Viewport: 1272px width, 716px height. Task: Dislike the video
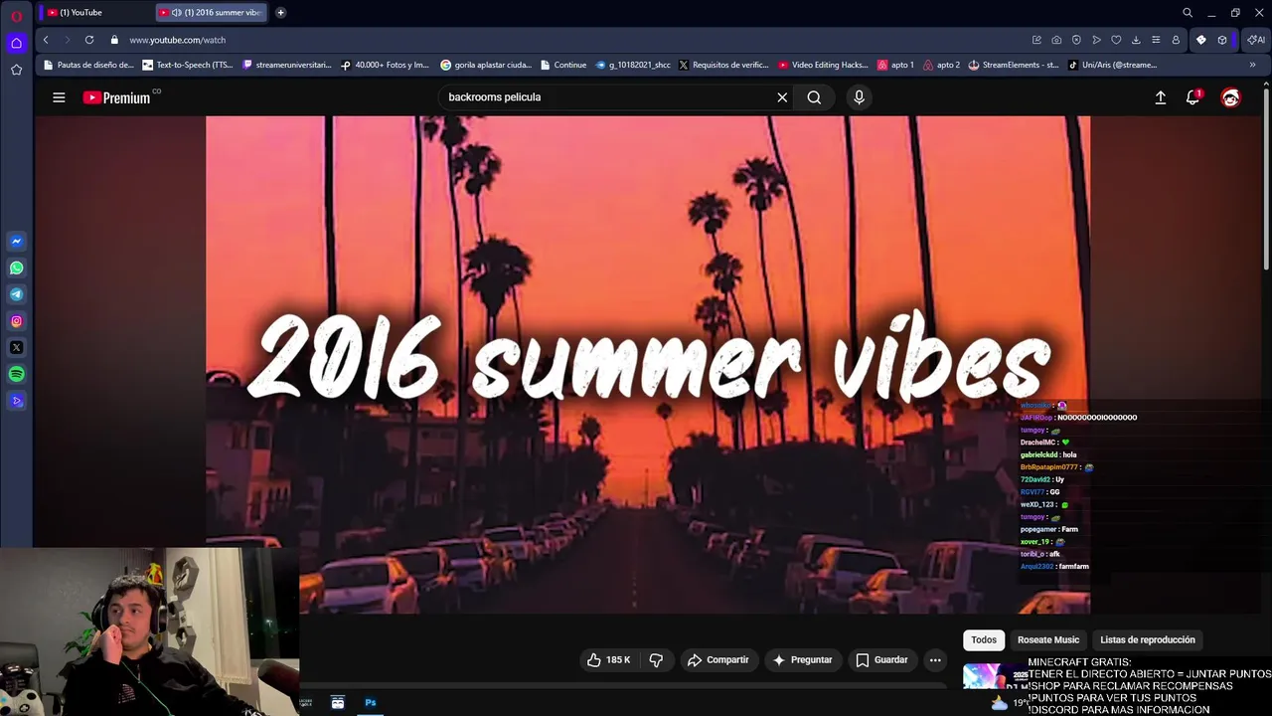click(x=656, y=659)
